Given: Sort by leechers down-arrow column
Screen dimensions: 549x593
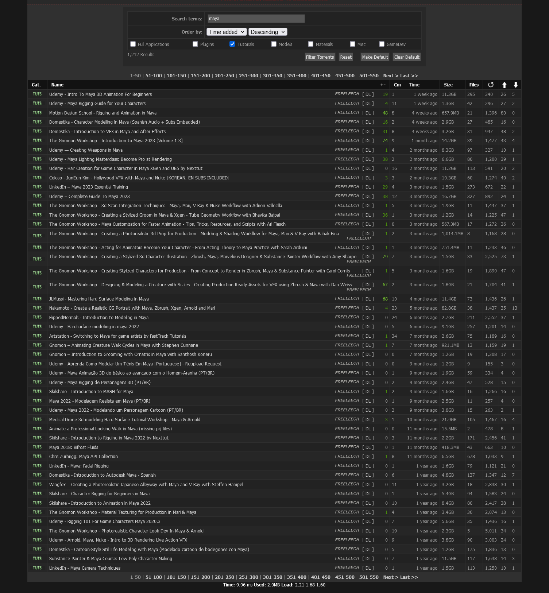Looking at the screenshot, I should click(x=515, y=85).
